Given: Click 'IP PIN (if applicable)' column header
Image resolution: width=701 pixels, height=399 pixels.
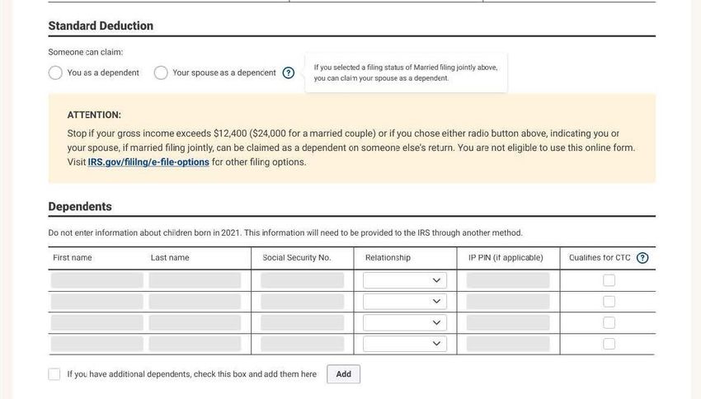Looking at the screenshot, I should [506, 258].
